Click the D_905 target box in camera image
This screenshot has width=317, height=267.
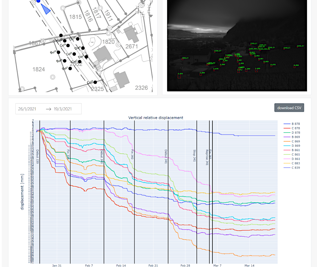click(x=179, y=76)
